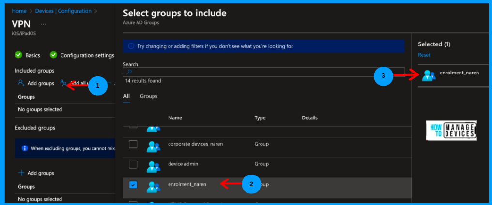492x205 pixels.
Task: Sort by the Type column header
Action: coord(260,118)
